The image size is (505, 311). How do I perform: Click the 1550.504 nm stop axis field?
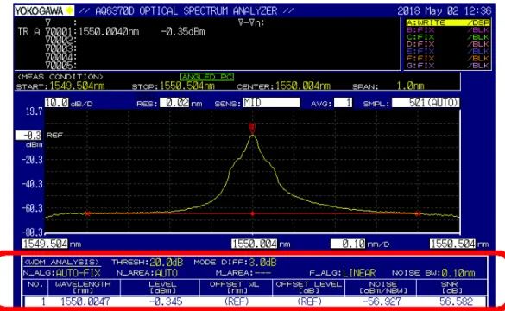coord(452,244)
